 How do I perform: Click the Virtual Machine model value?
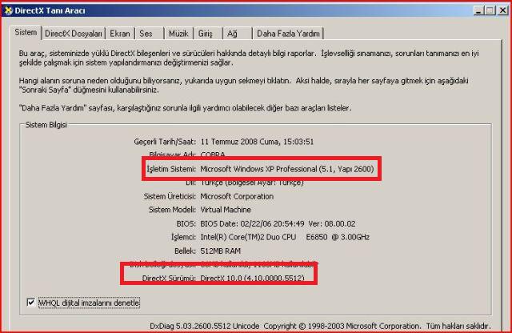pos(226,210)
